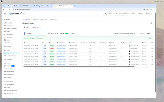
Task: Open MCP Servers page
Action: [10, 34]
